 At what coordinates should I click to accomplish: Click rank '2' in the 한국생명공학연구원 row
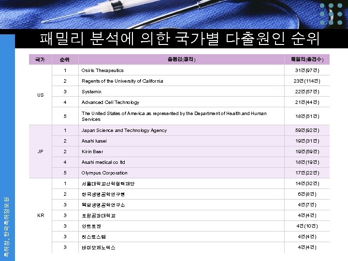(65, 194)
